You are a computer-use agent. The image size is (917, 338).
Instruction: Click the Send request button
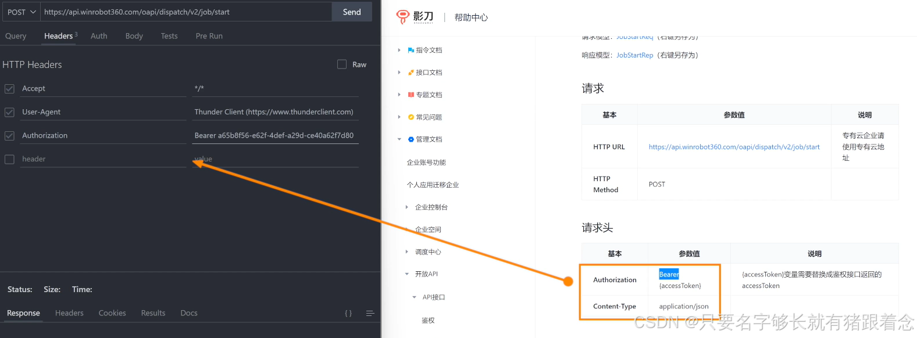(352, 12)
